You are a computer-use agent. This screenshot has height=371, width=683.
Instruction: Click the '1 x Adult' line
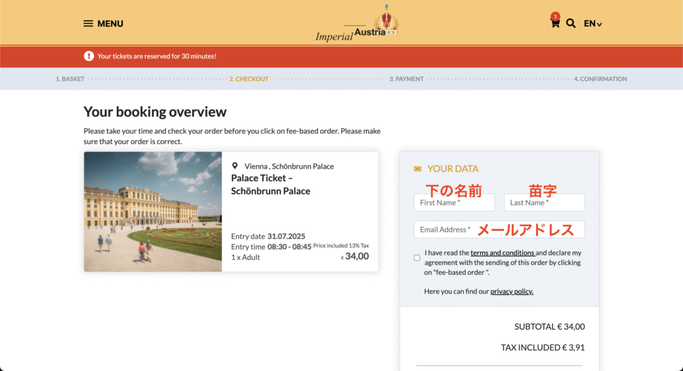tap(245, 257)
